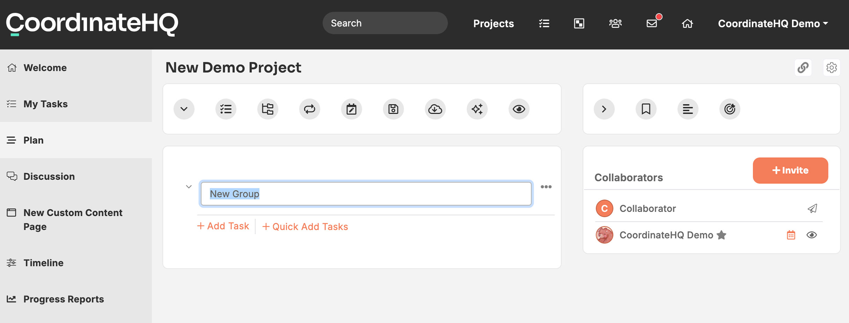The image size is (849, 323).
Task: Open calendar icon for CoordinateHQ Demo
Action: [791, 235]
